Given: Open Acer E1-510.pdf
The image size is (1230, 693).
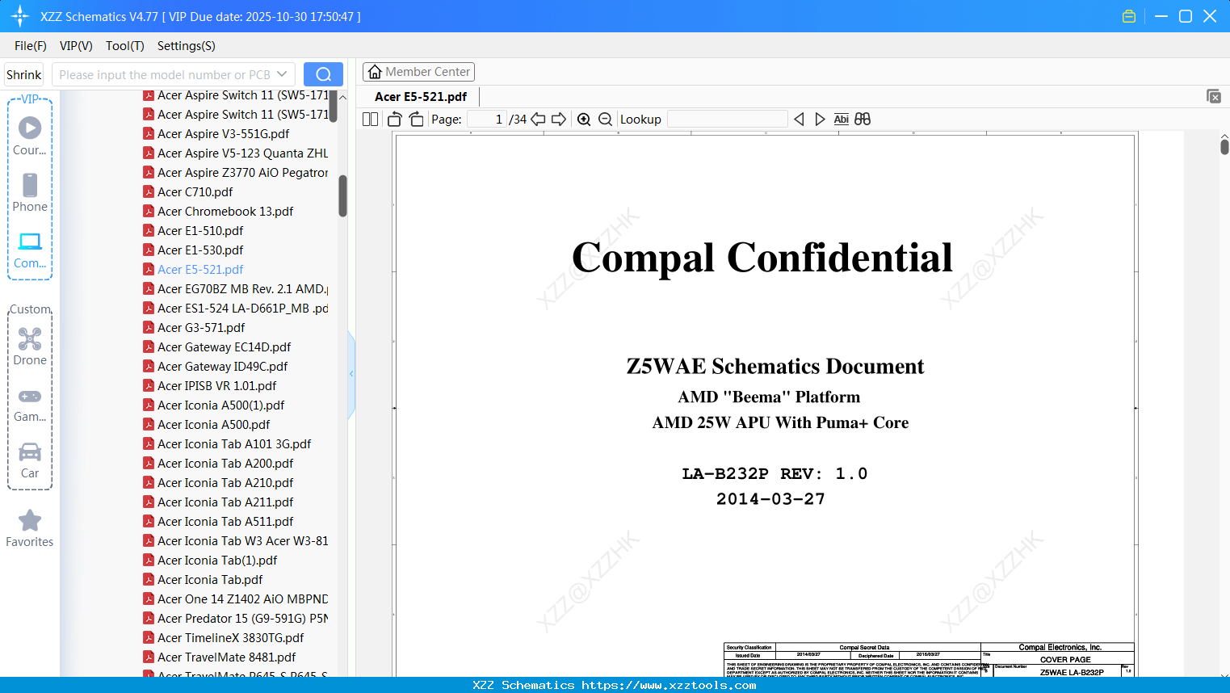Looking at the screenshot, I should 193,231.
